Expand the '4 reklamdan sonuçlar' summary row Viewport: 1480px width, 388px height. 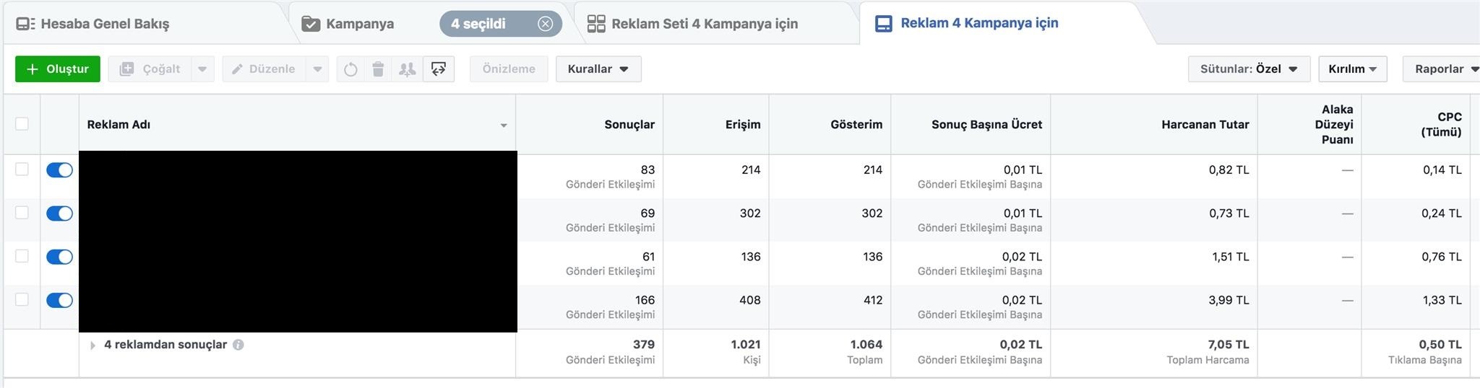(x=92, y=345)
